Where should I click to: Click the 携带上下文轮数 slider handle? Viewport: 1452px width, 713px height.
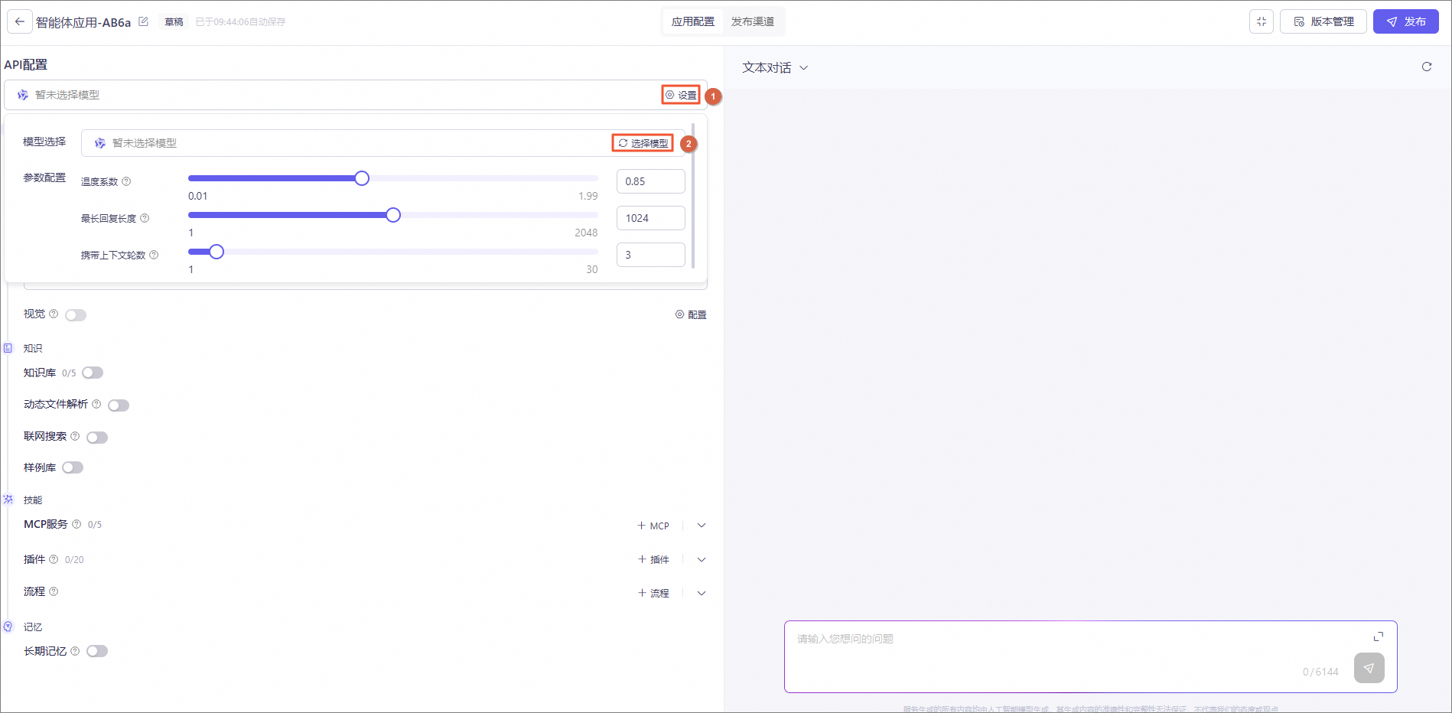tap(216, 252)
